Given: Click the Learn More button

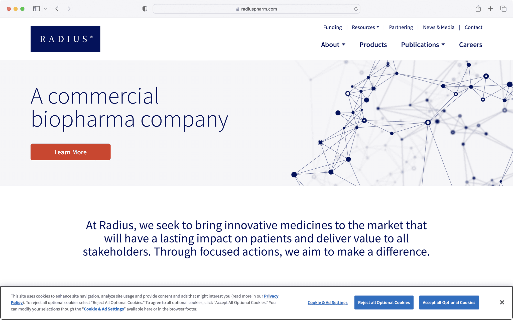Looking at the screenshot, I should [70, 152].
